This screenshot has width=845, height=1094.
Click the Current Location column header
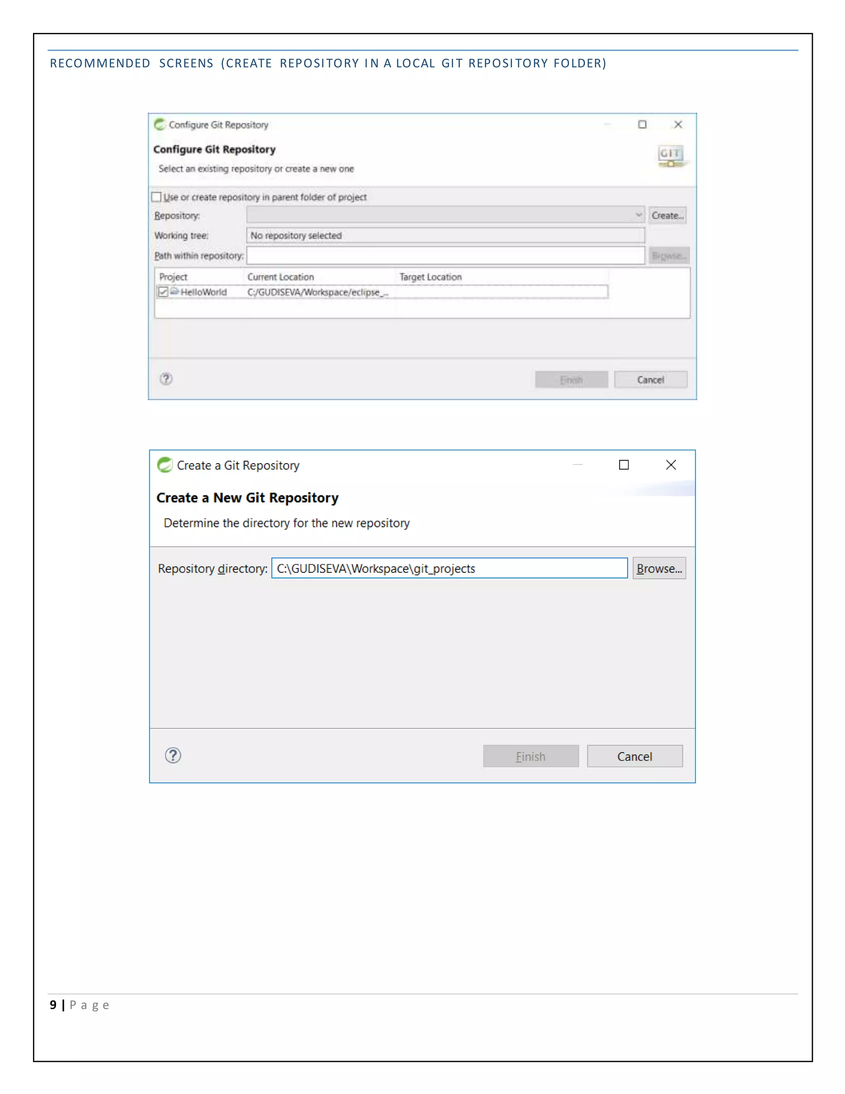pos(280,277)
